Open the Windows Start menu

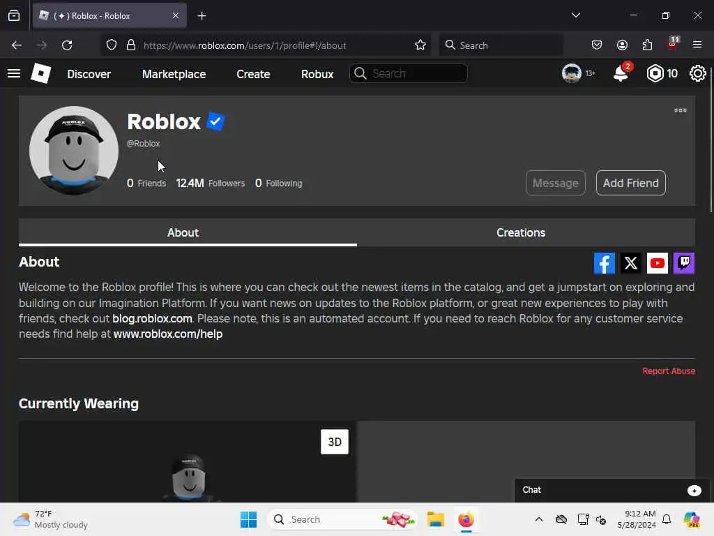(248, 519)
